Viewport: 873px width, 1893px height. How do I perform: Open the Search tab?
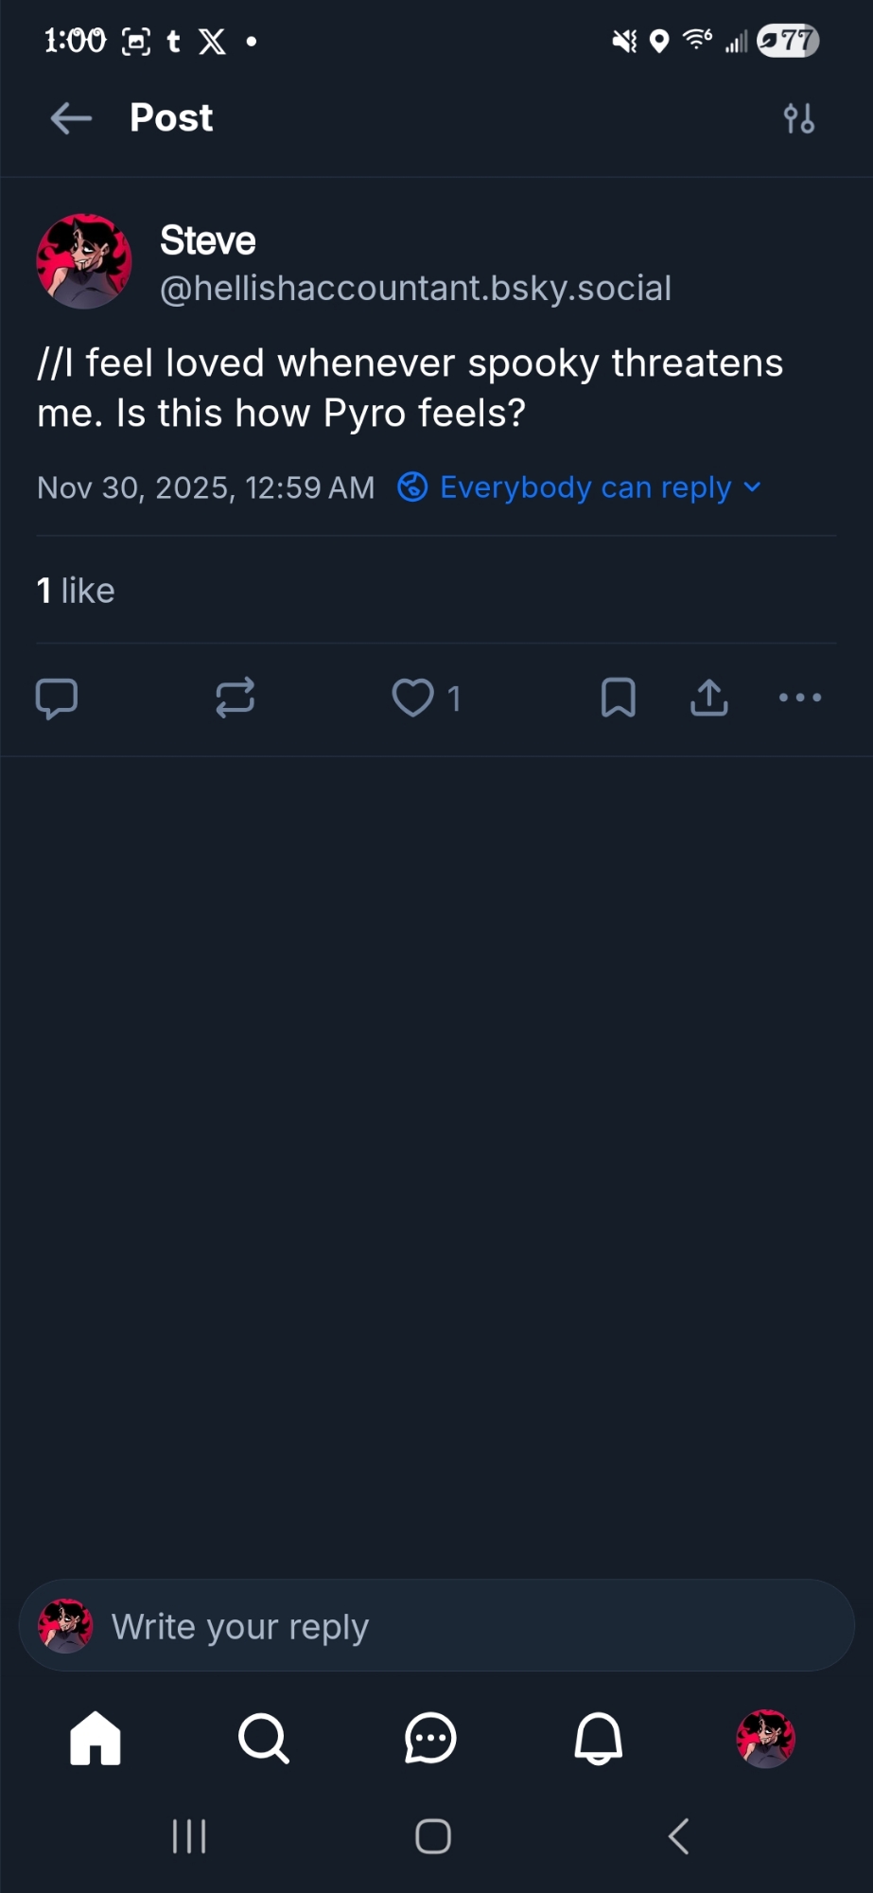(263, 1739)
